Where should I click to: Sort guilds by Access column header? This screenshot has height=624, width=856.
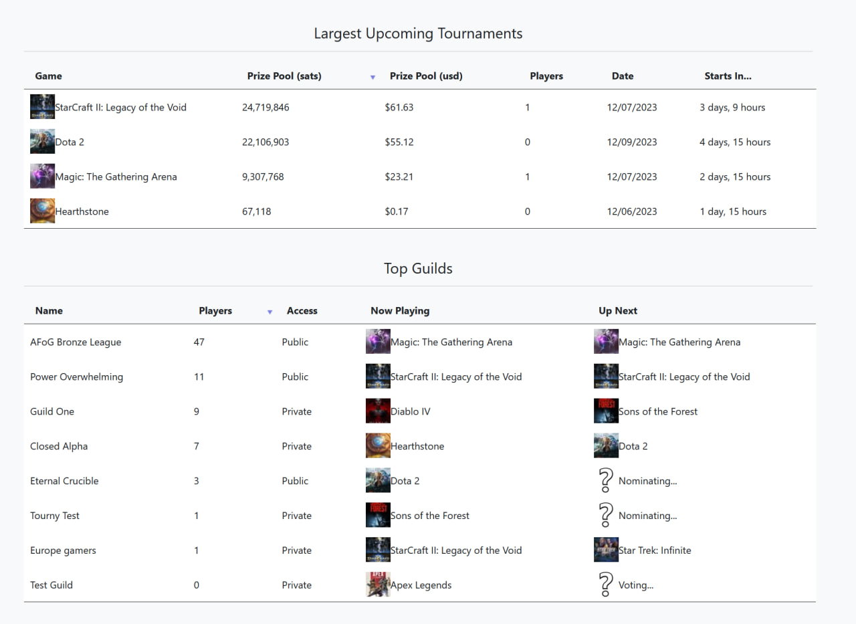coord(302,311)
